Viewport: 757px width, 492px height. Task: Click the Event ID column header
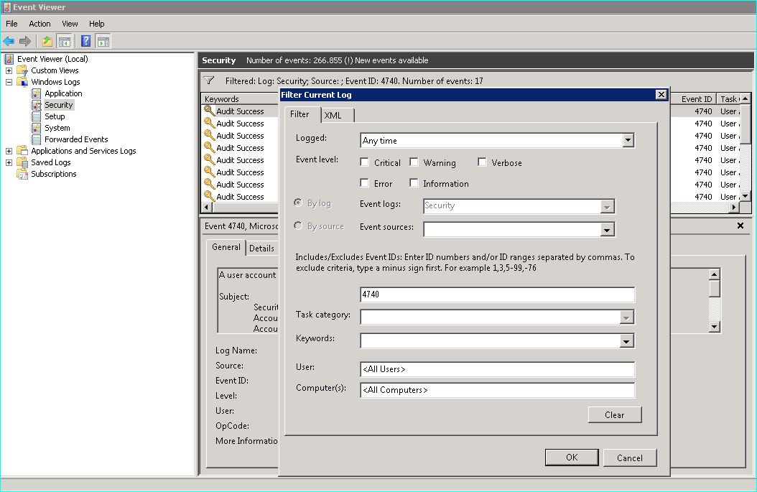(x=693, y=98)
